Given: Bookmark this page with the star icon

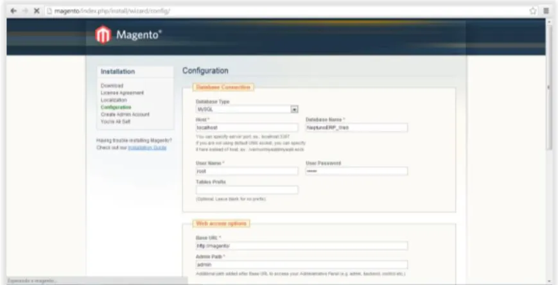Looking at the screenshot, I should [533, 11].
